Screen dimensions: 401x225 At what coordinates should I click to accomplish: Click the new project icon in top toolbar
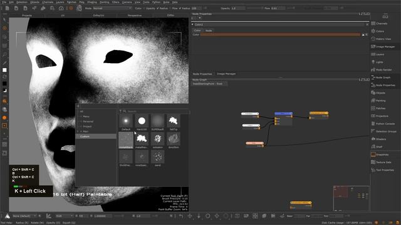click(7, 8)
